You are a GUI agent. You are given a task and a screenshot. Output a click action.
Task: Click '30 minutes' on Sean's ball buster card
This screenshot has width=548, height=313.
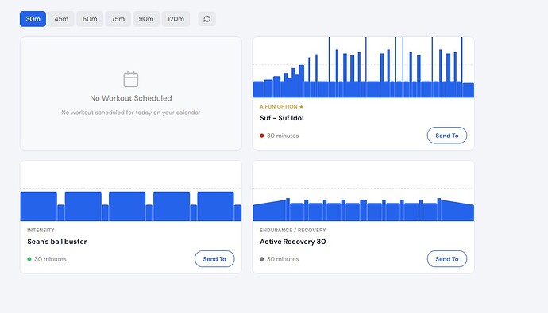pos(50,259)
